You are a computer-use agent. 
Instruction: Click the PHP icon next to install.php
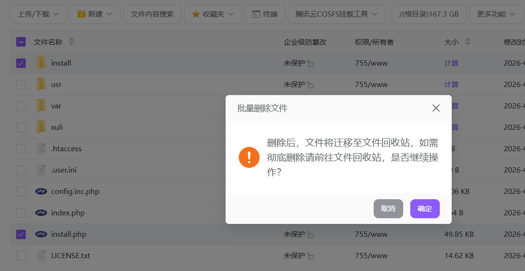pyautogui.click(x=41, y=234)
